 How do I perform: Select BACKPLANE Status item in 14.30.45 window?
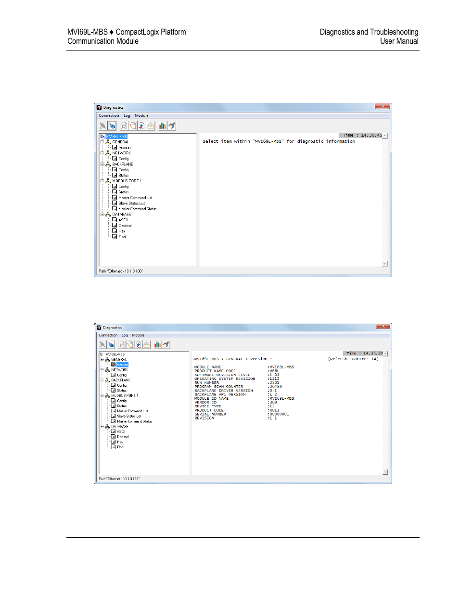click(x=124, y=176)
